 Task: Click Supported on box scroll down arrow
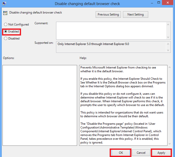[x=168, y=50]
